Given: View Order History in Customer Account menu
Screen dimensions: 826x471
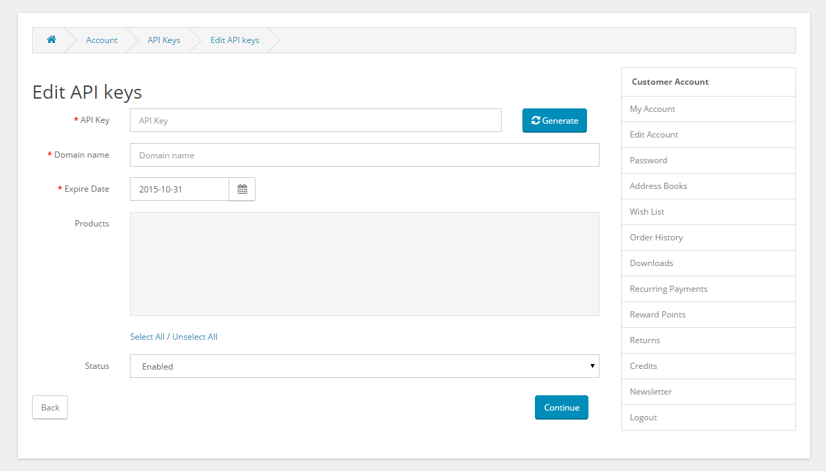Looking at the screenshot, I should (x=656, y=237).
